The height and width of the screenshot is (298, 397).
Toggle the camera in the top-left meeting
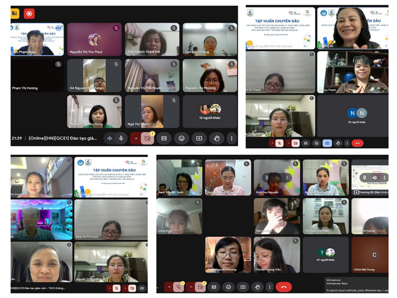(x=148, y=138)
